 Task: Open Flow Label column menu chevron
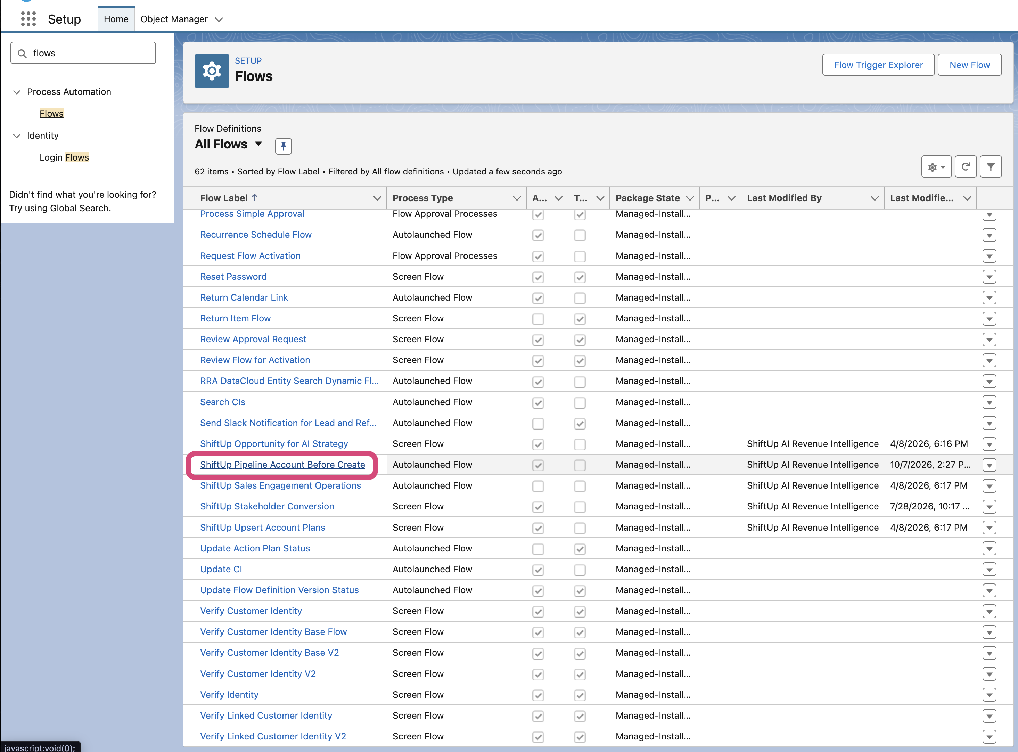pyautogui.click(x=377, y=198)
